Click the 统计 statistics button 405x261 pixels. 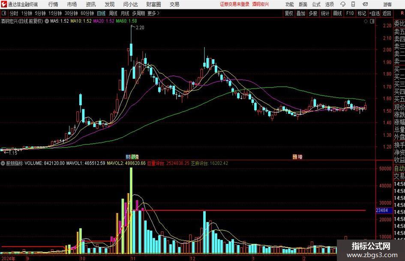pyautogui.click(x=325, y=13)
